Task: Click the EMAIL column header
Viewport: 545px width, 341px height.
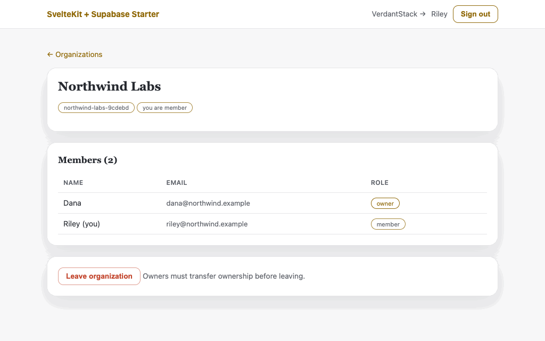Action: [x=177, y=183]
